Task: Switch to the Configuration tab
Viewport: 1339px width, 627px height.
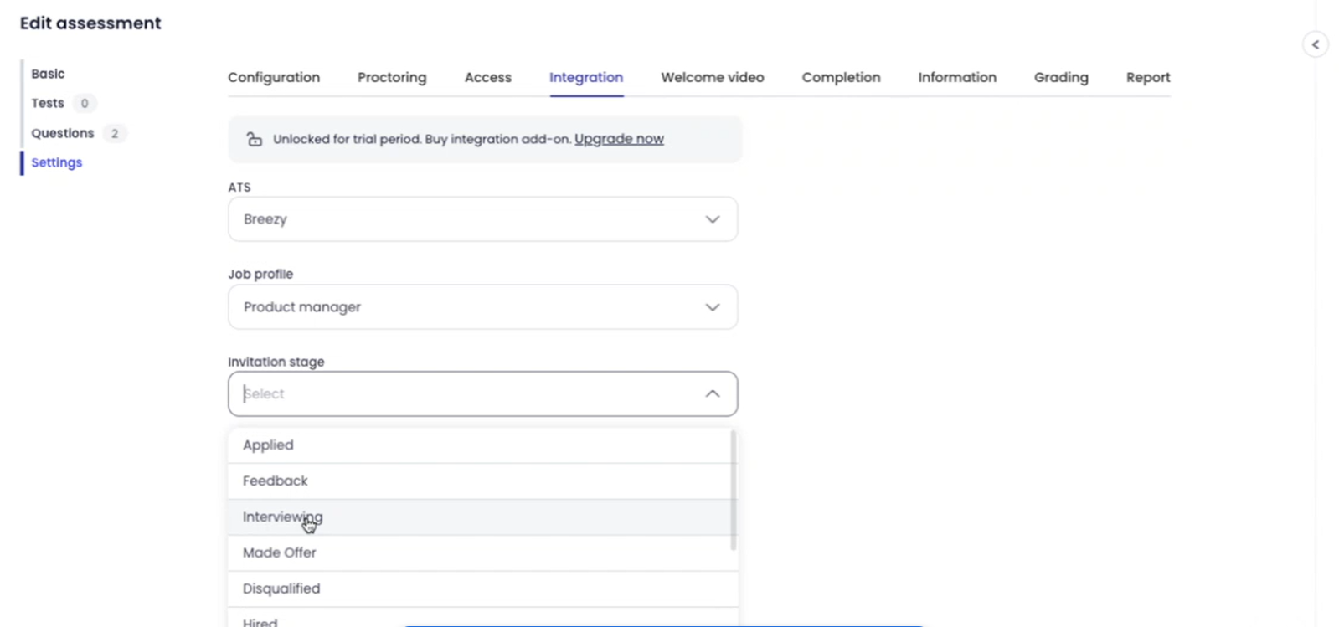Action: (274, 77)
